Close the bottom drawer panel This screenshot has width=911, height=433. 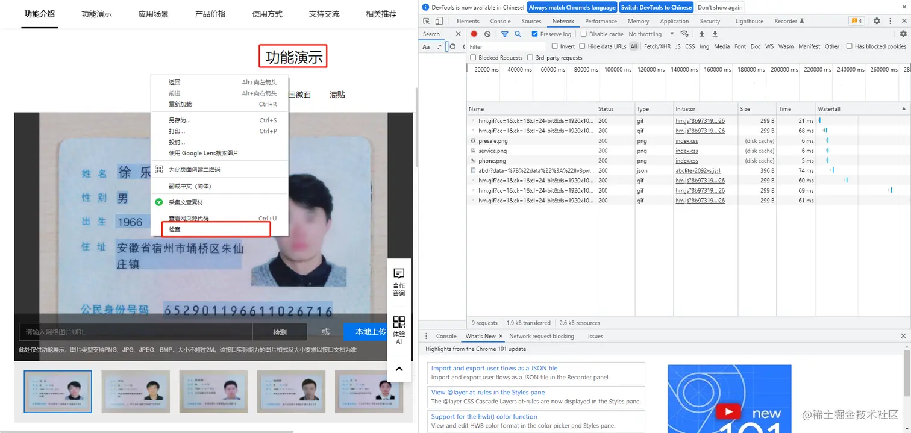pyautogui.click(x=903, y=336)
